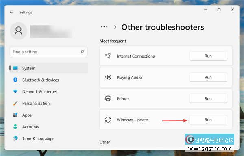Image resolution: width=244 pixels, height=156 pixels.
Task: Open Time & language settings
Action: point(49,138)
